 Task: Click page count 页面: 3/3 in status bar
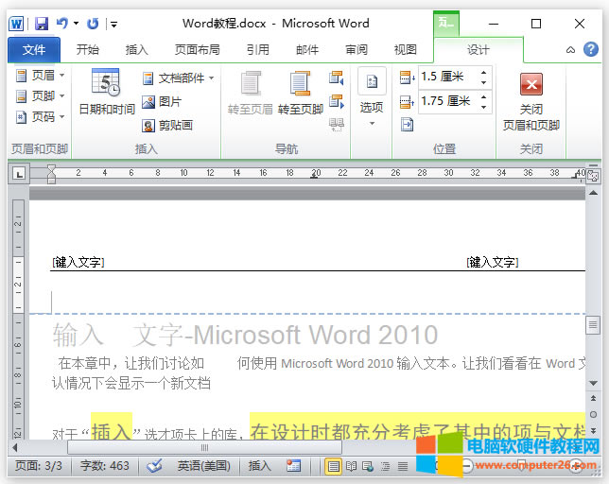(39, 465)
